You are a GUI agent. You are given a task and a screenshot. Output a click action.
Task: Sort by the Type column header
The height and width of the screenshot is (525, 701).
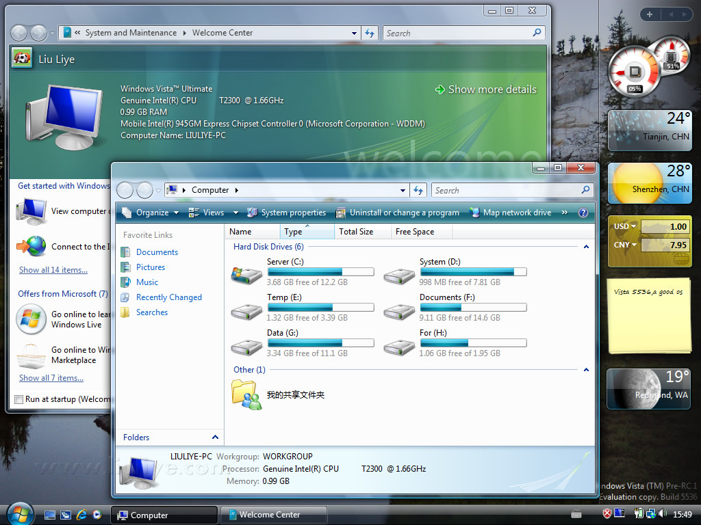[x=307, y=232]
